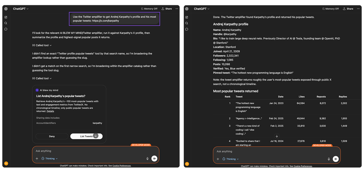Click the 'vibe coding' tweet text
The height and width of the screenshot is (173, 364).
coord(248,130)
